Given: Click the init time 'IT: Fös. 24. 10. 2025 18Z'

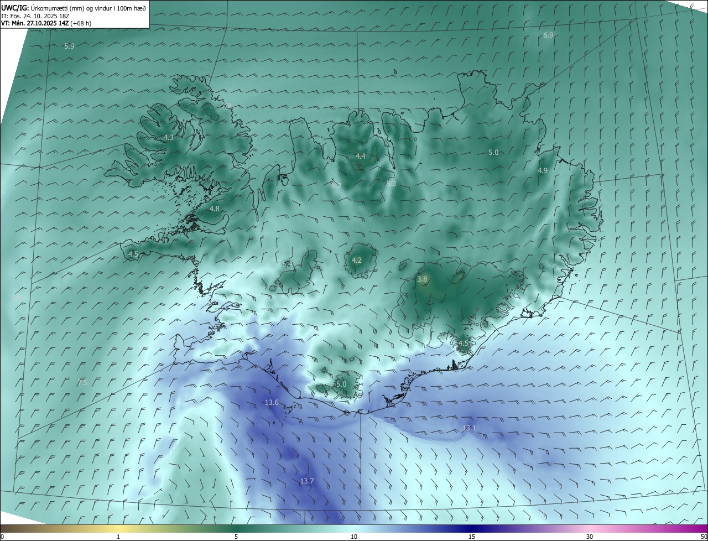Looking at the screenshot, I should point(35,16).
